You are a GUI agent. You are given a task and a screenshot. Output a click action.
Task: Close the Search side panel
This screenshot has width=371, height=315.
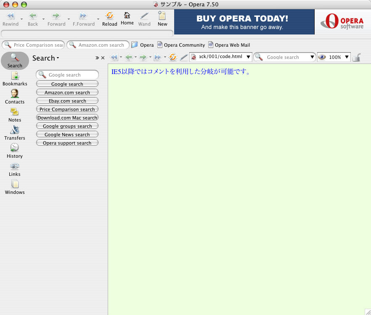point(103,58)
